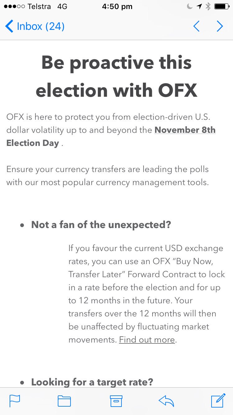Tap the reply arrow icon

click(166, 401)
